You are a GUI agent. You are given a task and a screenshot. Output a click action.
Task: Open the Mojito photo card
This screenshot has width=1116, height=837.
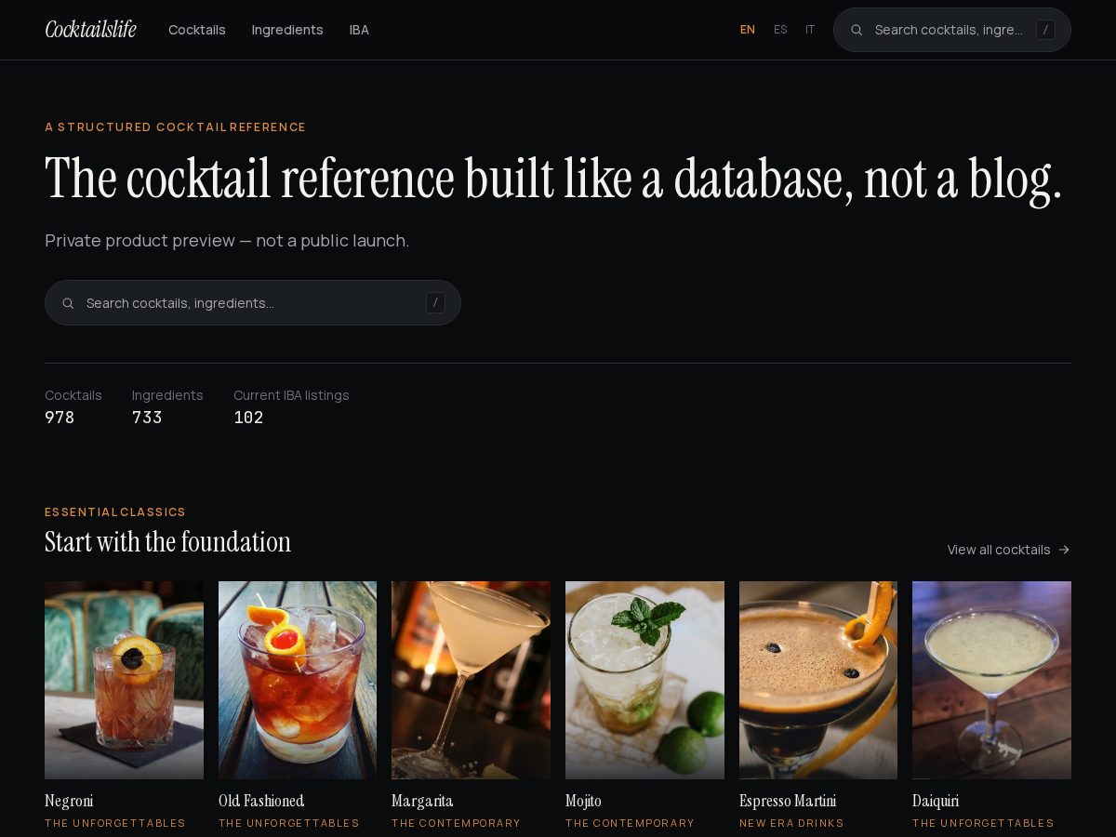point(644,680)
